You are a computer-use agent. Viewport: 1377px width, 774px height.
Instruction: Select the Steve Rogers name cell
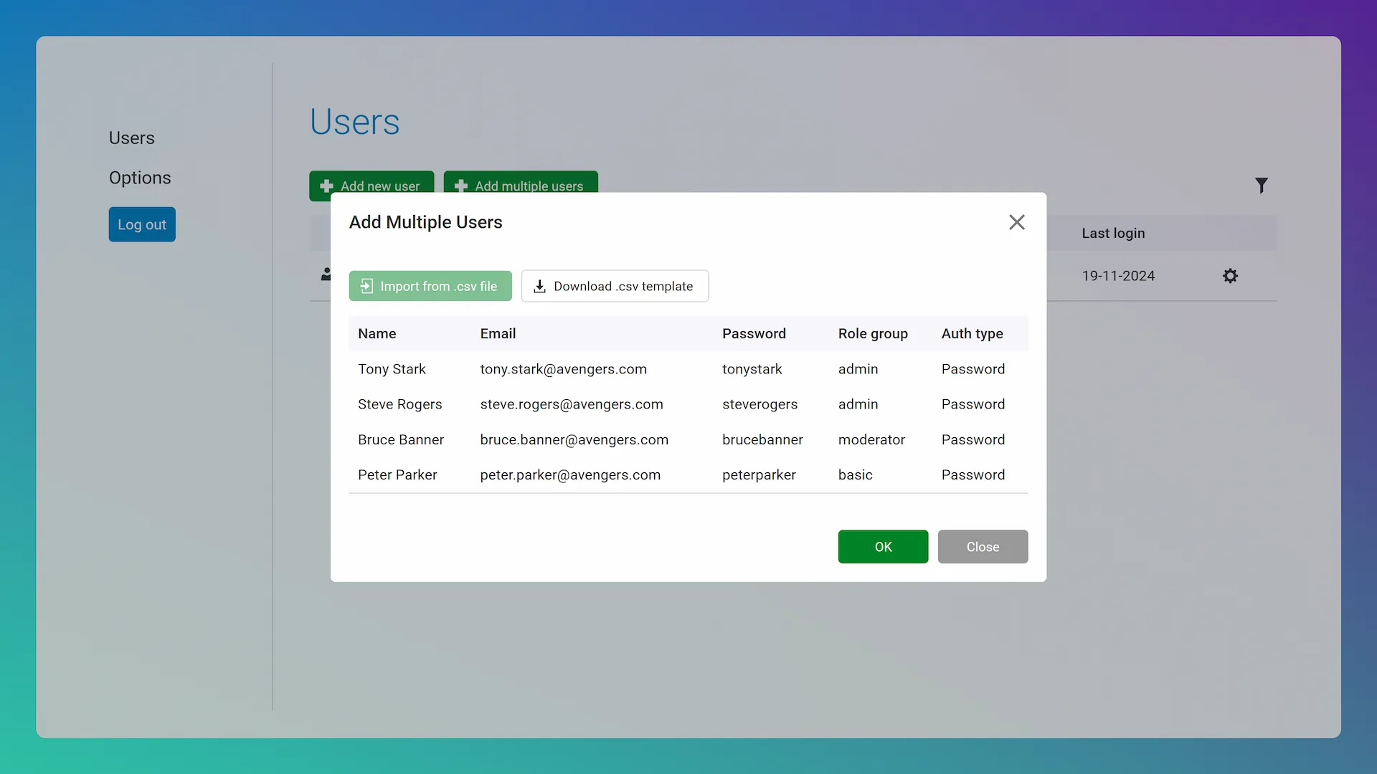tap(400, 404)
